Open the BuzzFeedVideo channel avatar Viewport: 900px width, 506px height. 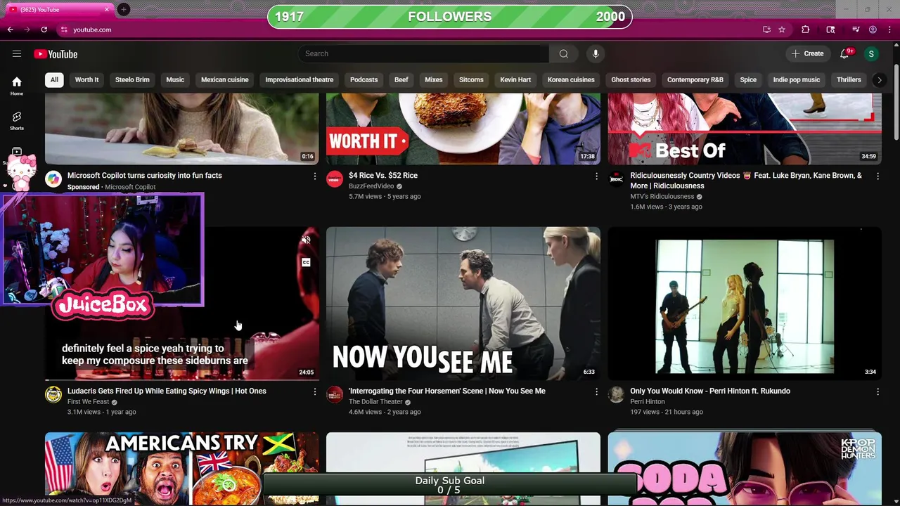335,179
